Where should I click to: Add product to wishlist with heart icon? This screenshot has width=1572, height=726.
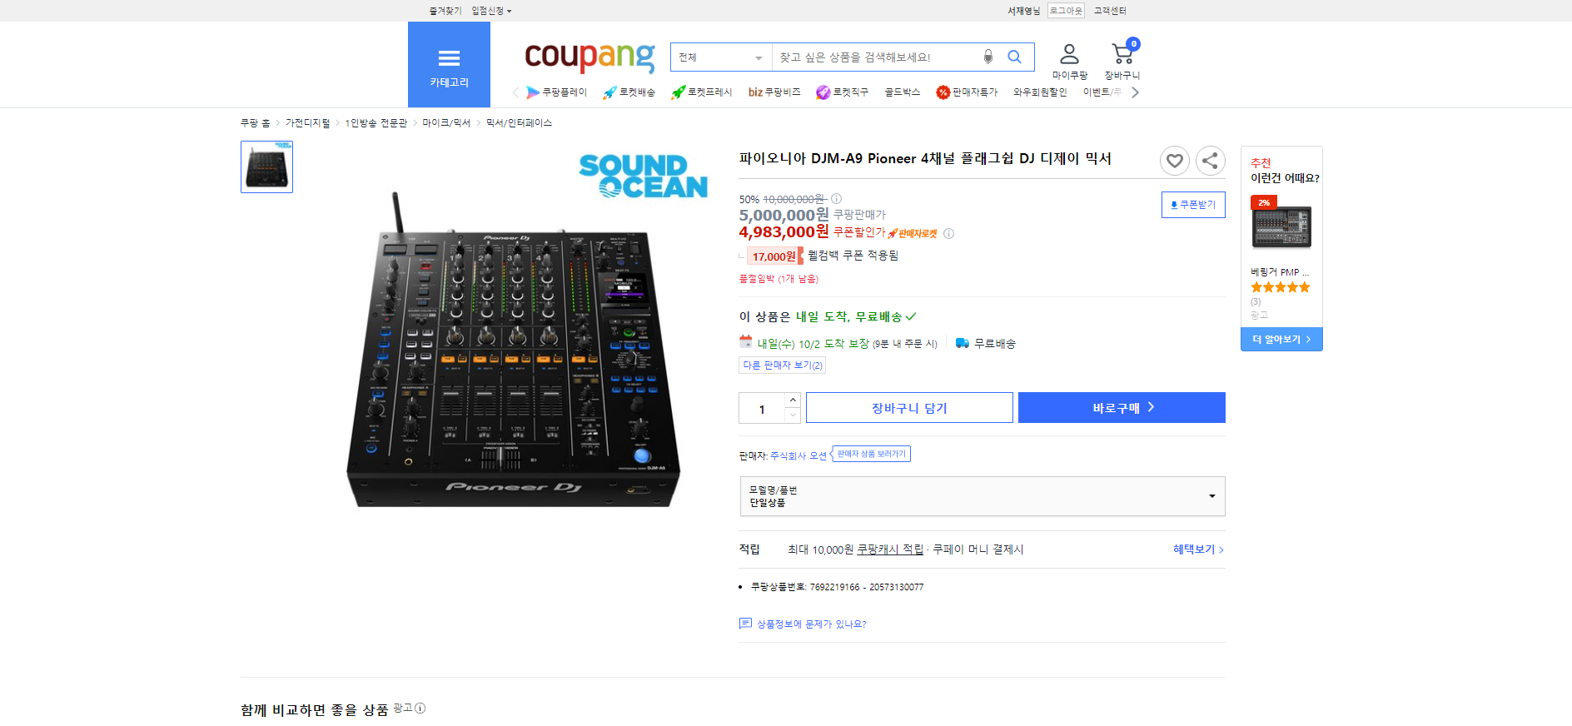point(1174,161)
